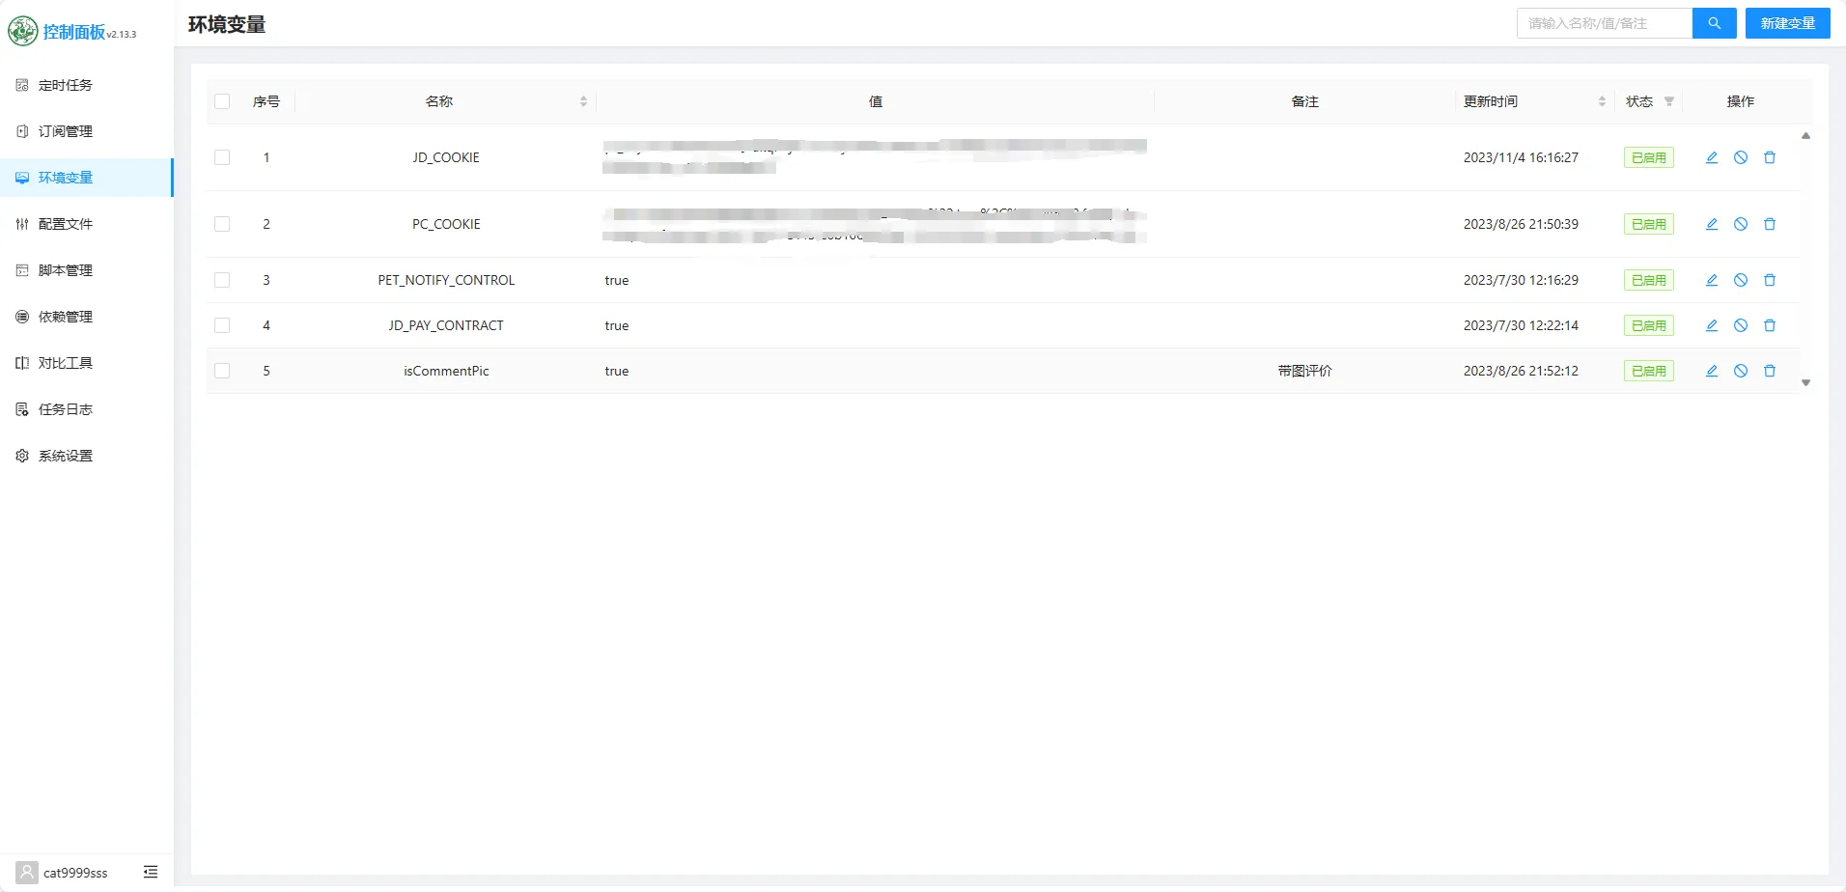
Task: Sort by the 更新时间 column sorter arrows
Action: [x=1602, y=101]
